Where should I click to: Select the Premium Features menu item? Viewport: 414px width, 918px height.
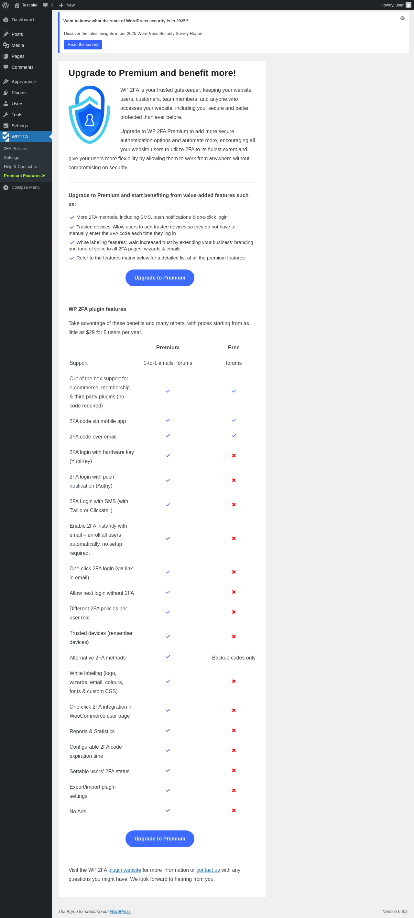click(x=24, y=176)
